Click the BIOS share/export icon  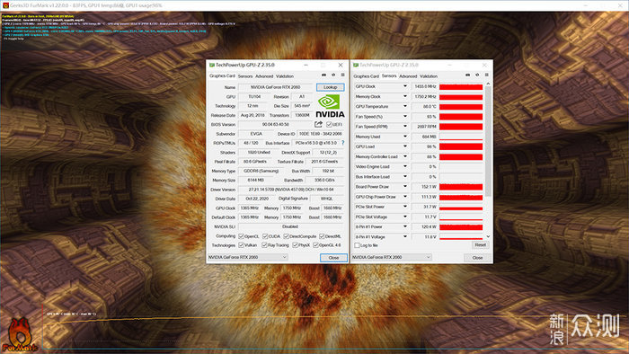[x=318, y=124]
